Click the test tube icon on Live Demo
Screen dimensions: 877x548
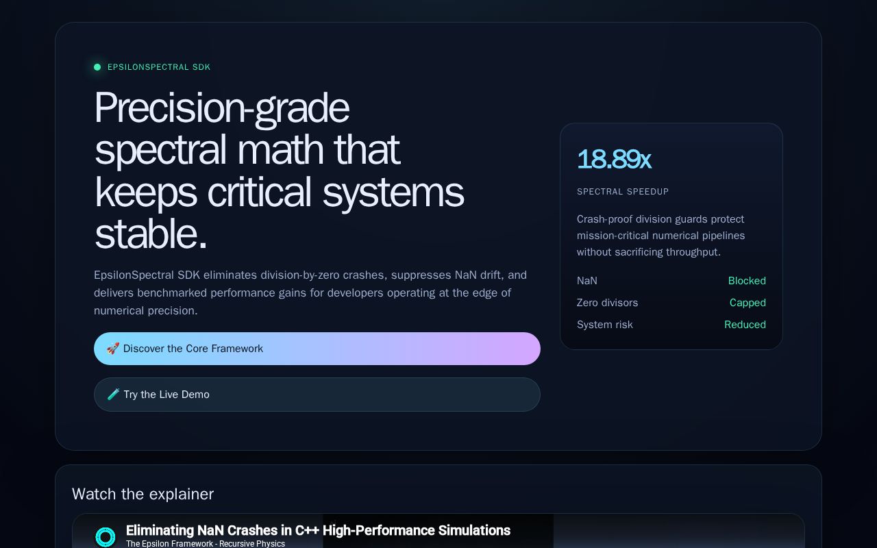pyautogui.click(x=114, y=395)
